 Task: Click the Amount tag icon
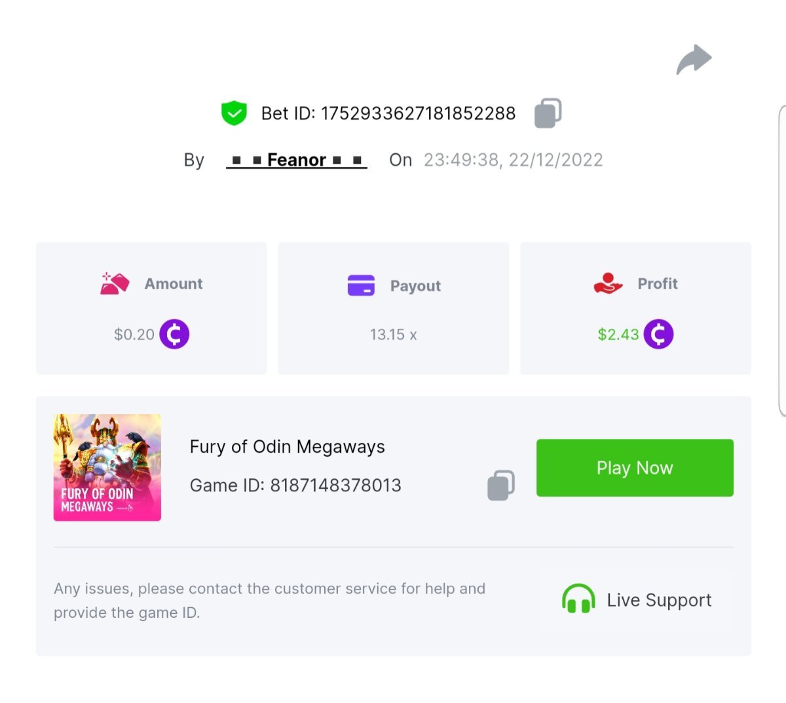[115, 284]
